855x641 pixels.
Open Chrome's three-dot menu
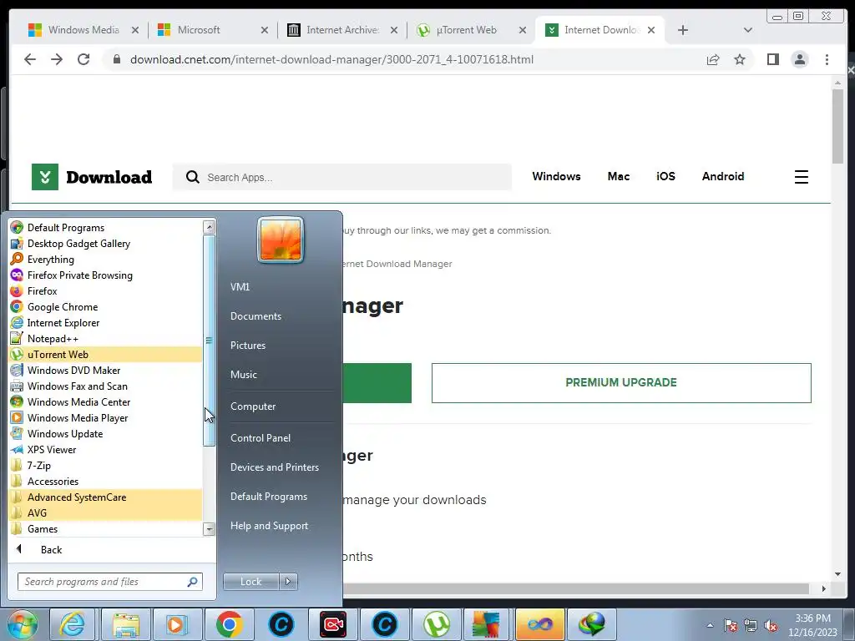(x=827, y=59)
